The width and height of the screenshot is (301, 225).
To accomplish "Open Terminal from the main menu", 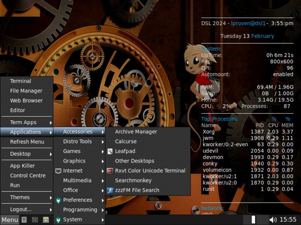I will click(27, 81).
